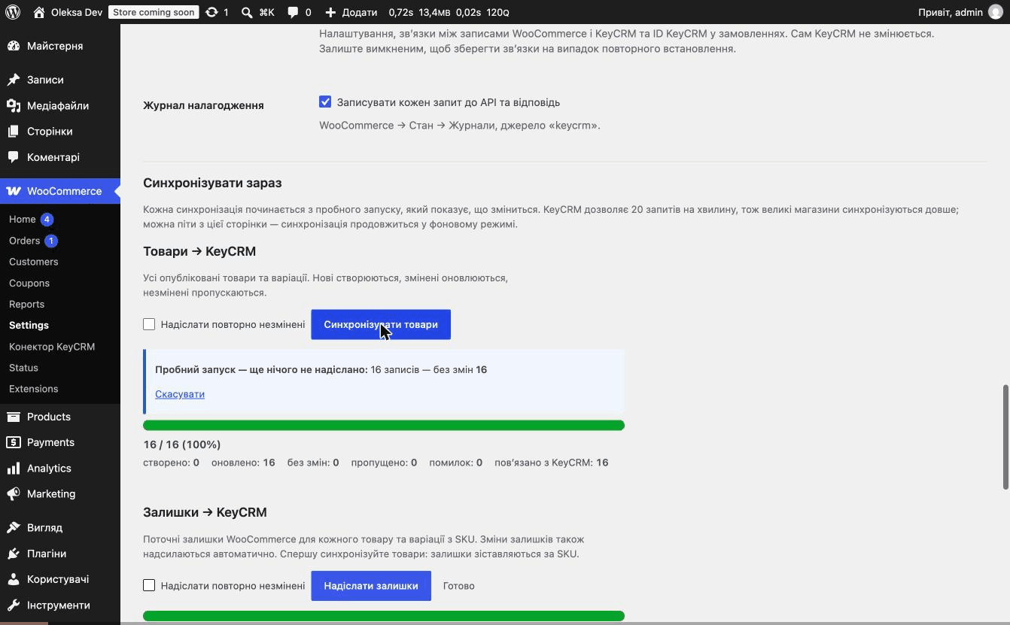Viewport: 1010px width, 625px height.
Task: Go to Customers submenu item
Action: tap(34, 262)
